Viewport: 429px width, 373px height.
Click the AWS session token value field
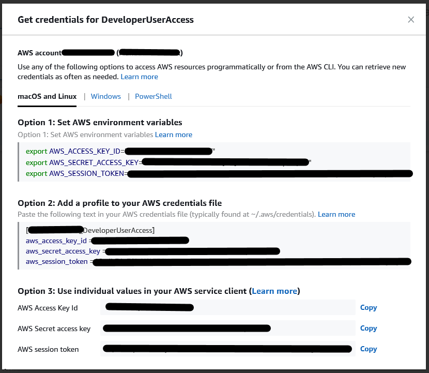point(228,349)
